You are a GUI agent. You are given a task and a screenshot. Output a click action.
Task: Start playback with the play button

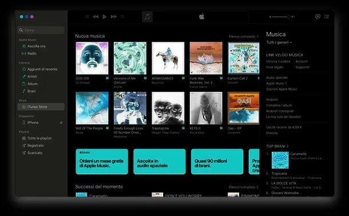(x=104, y=17)
